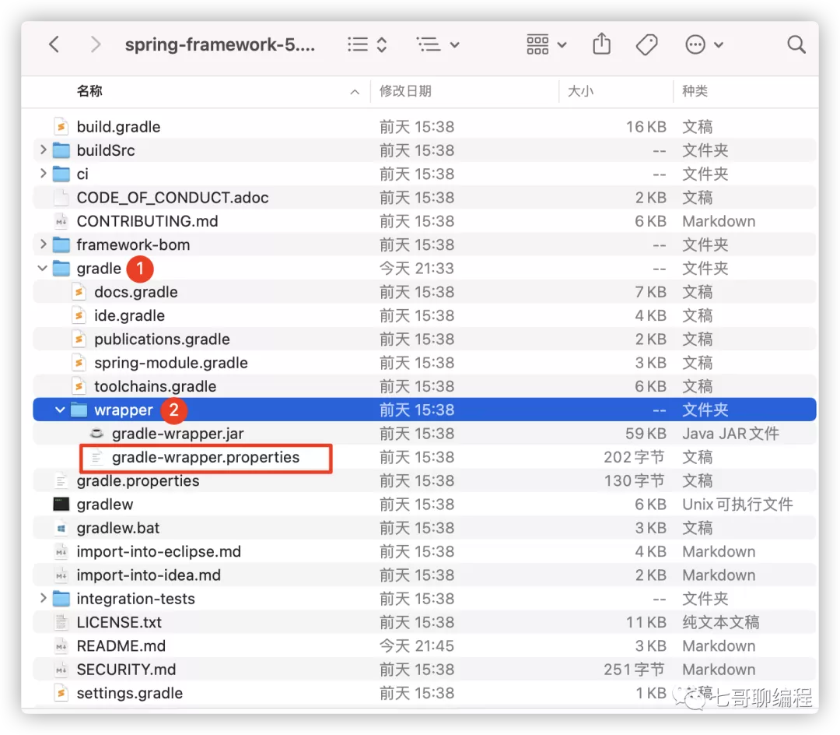The width and height of the screenshot is (840, 735).
Task: Toggle the sort direction arrow in 名称 header
Action: (355, 92)
